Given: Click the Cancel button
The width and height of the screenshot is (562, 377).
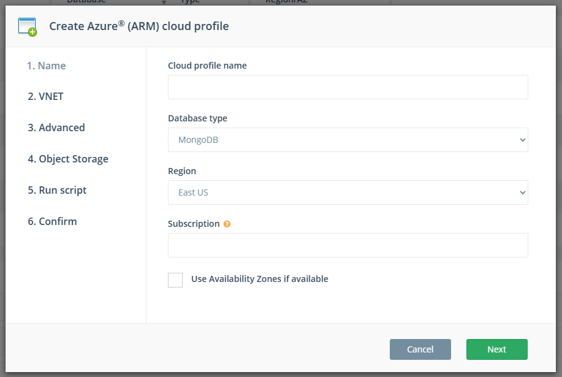Looking at the screenshot, I should click(420, 349).
